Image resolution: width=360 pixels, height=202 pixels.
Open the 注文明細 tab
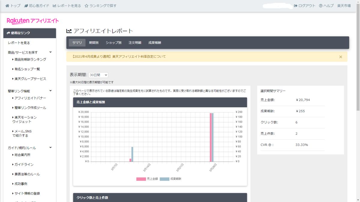click(x=135, y=43)
